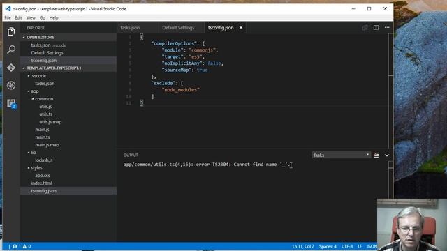Click the warnings count in status bar
The width and height of the screenshot is (447, 251).
click(27, 246)
